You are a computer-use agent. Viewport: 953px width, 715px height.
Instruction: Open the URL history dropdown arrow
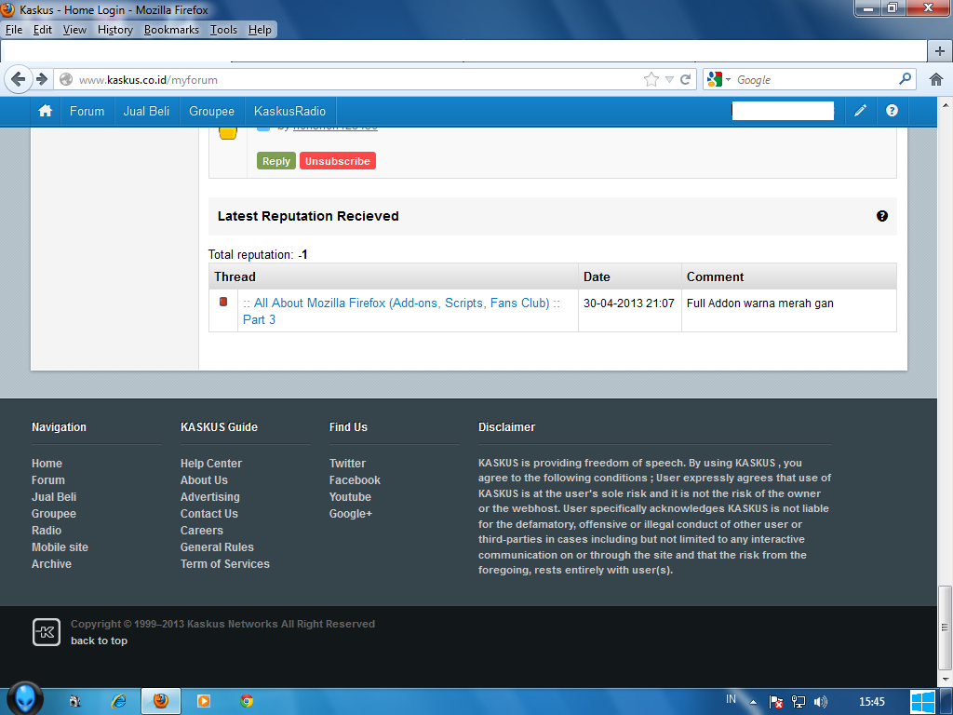(669, 80)
